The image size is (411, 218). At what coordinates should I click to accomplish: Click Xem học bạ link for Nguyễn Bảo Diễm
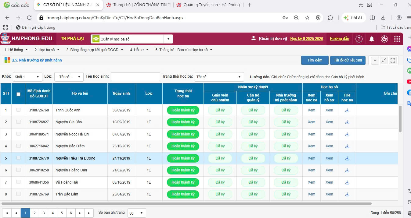pyautogui.click(x=311, y=146)
